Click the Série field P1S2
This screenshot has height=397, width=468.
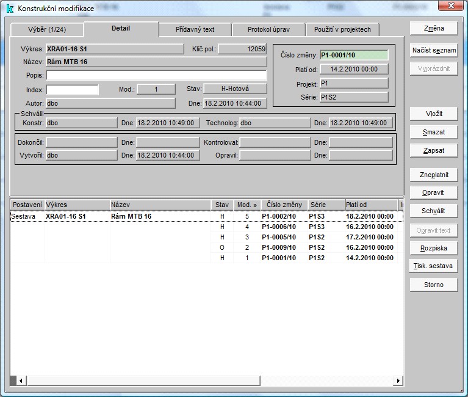point(354,97)
